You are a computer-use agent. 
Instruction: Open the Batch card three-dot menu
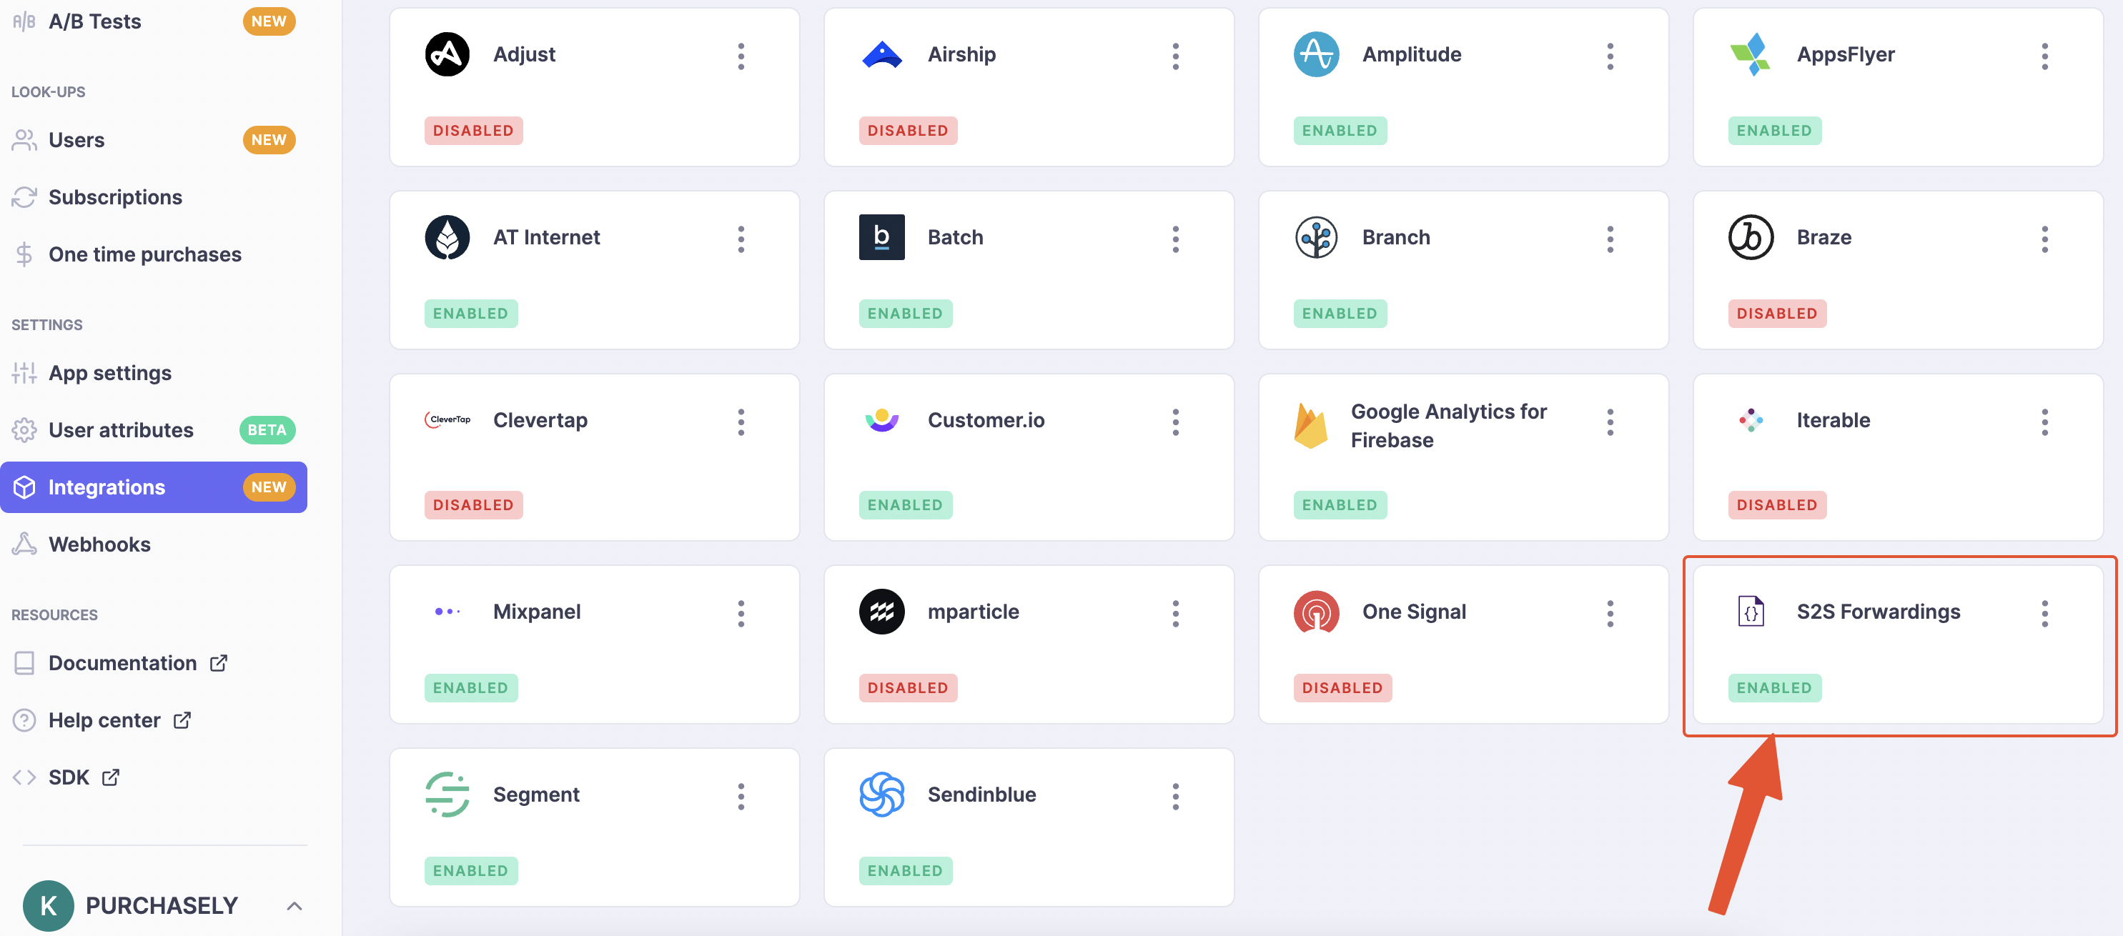[1174, 239]
